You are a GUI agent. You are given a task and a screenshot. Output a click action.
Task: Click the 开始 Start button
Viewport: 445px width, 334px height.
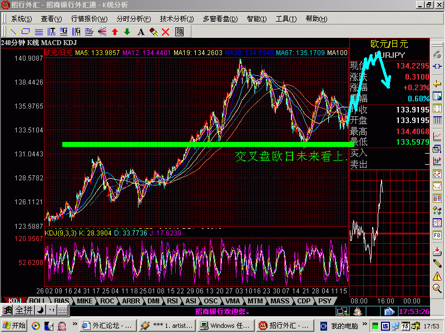coord(14,326)
